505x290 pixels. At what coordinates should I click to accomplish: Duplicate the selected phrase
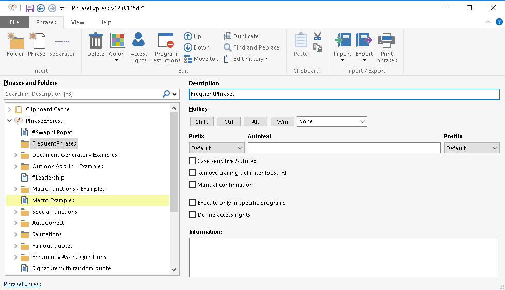click(x=241, y=36)
